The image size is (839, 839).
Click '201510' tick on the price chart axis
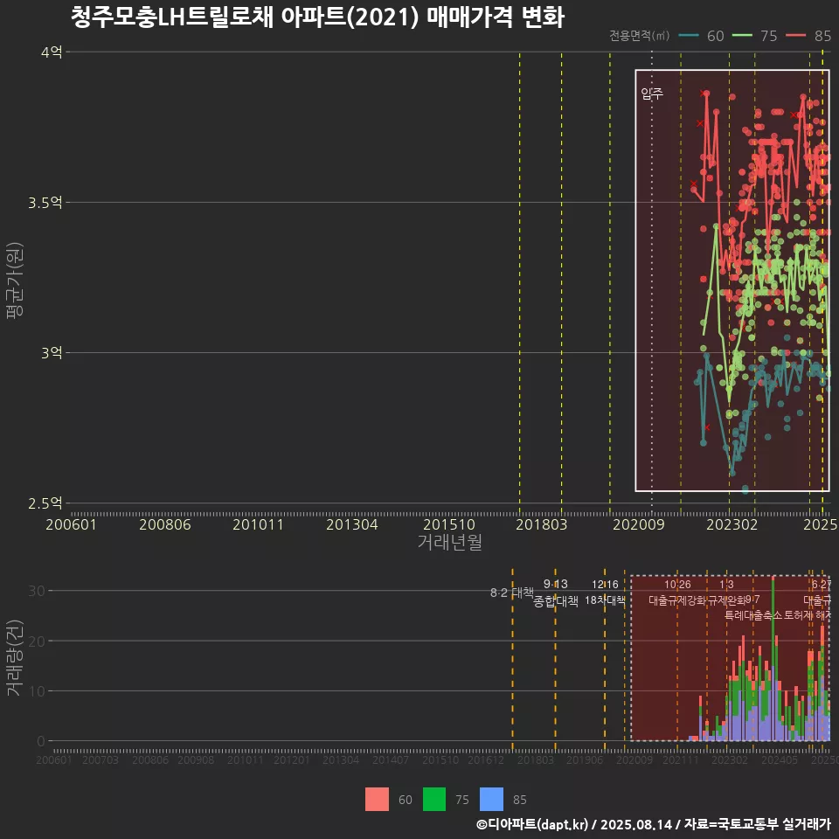click(x=449, y=524)
